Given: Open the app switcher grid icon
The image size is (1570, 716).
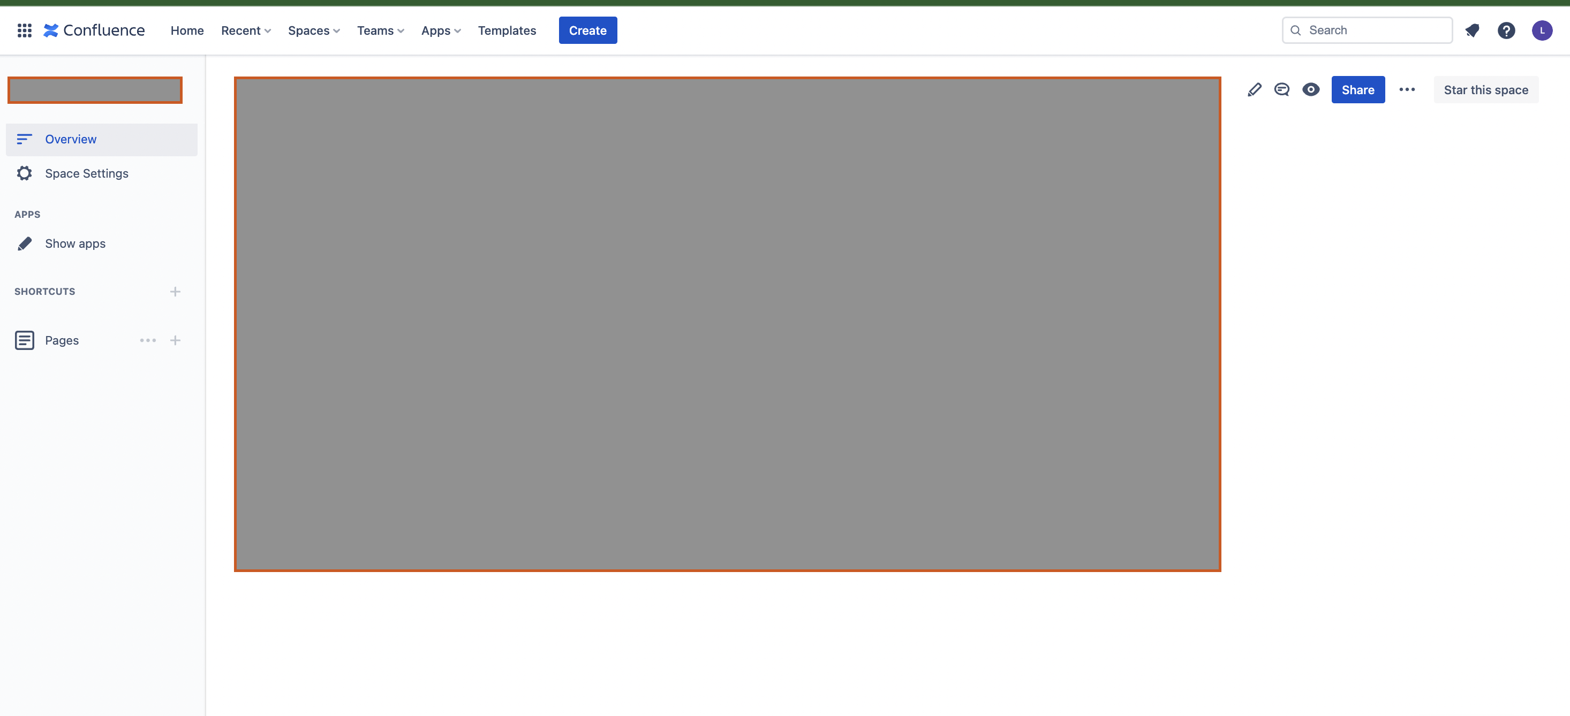Looking at the screenshot, I should click(x=25, y=31).
